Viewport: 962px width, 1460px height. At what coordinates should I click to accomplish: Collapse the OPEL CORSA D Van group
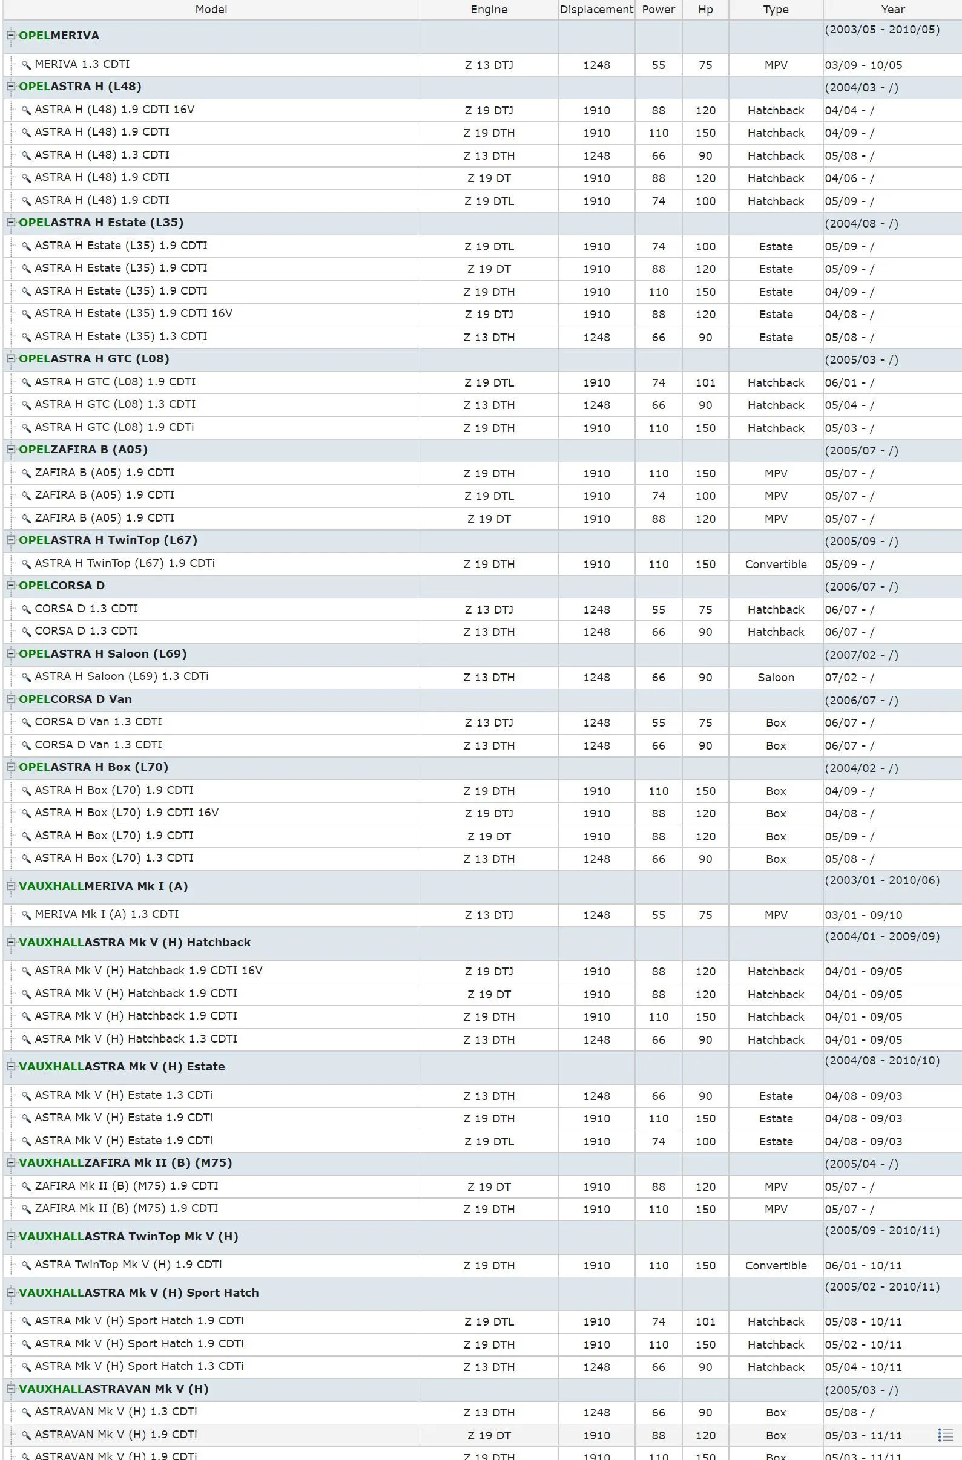click(x=10, y=699)
